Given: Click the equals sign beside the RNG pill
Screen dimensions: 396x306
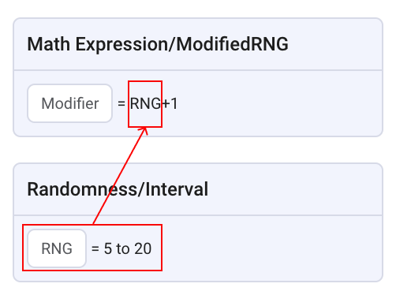Looking at the screenshot, I should pyautogui.click(x=95, y=248).
